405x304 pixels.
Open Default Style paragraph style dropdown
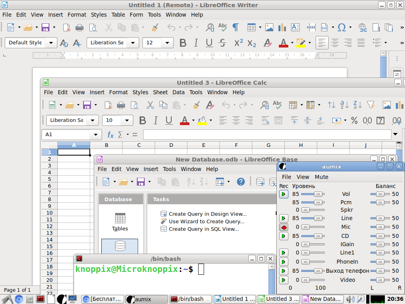pyautogui.click(x=51, y=43)
